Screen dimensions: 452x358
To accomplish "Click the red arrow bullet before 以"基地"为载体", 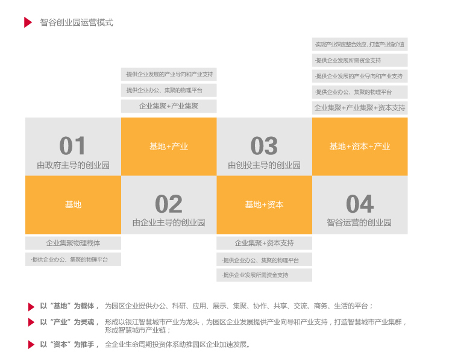I will (x=31, y=306).
